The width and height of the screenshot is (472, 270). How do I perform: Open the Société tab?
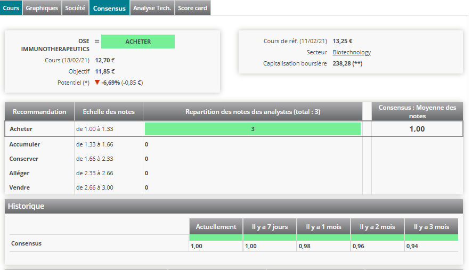[75, 8]
